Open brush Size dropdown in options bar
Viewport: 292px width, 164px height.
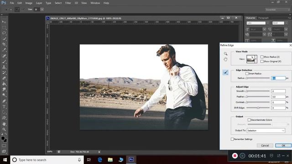(x=42, y=9)
